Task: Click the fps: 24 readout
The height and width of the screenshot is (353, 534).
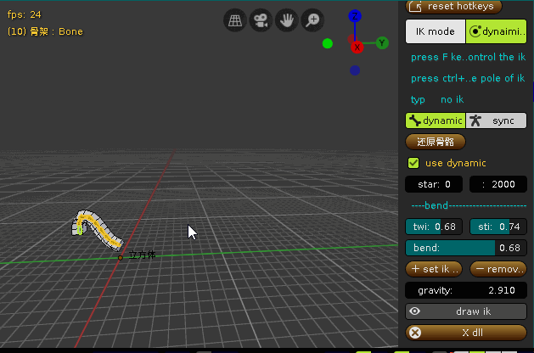Action: (x=24, y=14)
